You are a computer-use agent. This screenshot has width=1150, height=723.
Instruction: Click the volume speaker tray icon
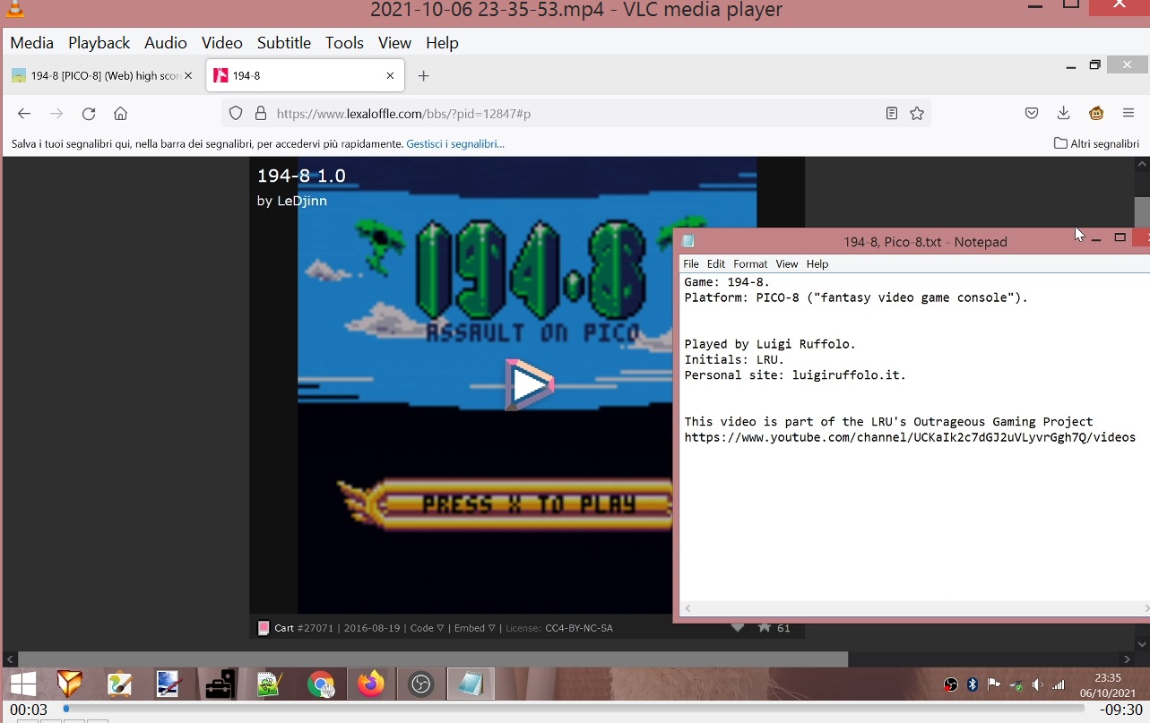tap(1038, 684)
